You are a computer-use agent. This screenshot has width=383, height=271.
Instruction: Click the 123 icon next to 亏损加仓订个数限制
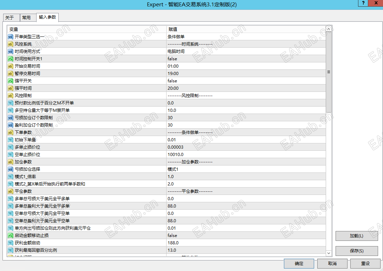[x=9, y=117]
